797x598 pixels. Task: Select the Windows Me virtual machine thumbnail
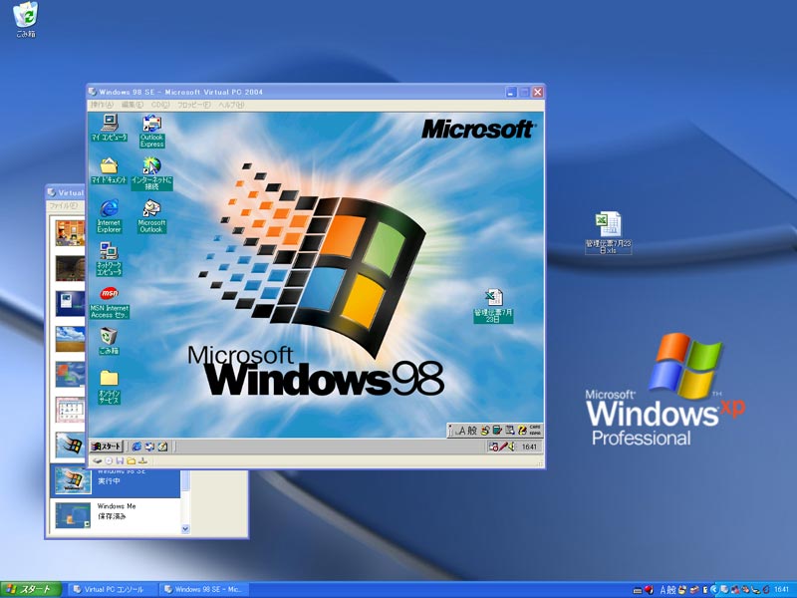tap(73, 515)
